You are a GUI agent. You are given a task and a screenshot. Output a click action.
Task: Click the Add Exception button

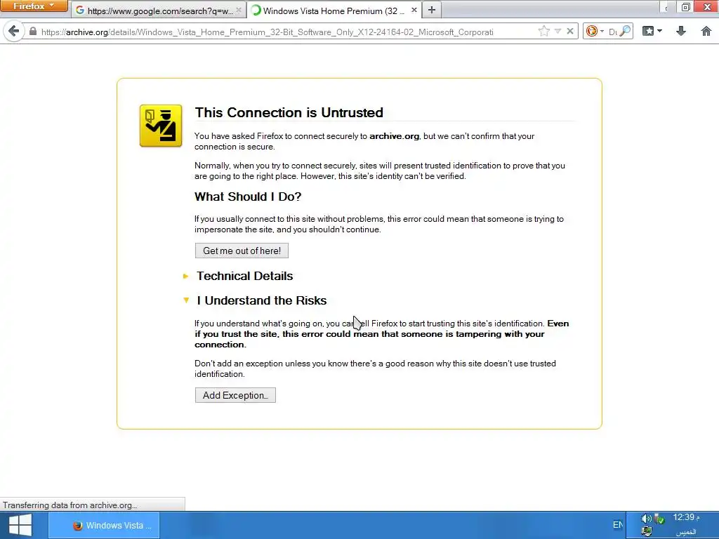pyautogui.click(x=235, y=395)
